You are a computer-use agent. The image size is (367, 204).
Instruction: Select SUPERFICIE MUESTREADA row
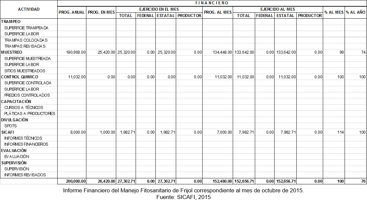pyautogui.click(x=27, y=59)
